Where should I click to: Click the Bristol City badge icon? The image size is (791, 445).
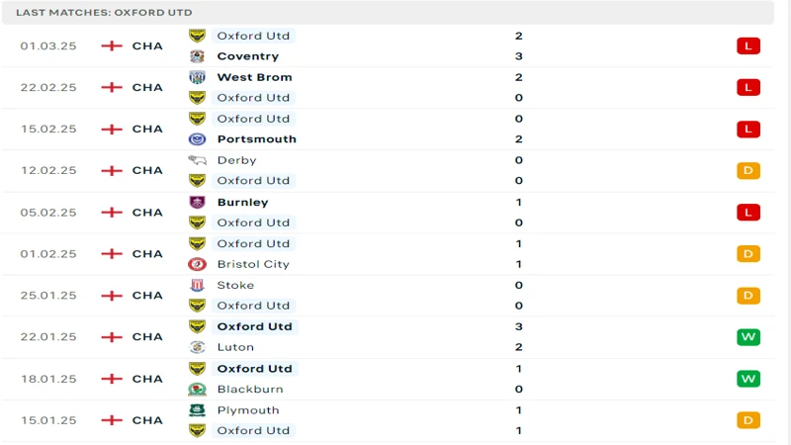coord(197,264)
